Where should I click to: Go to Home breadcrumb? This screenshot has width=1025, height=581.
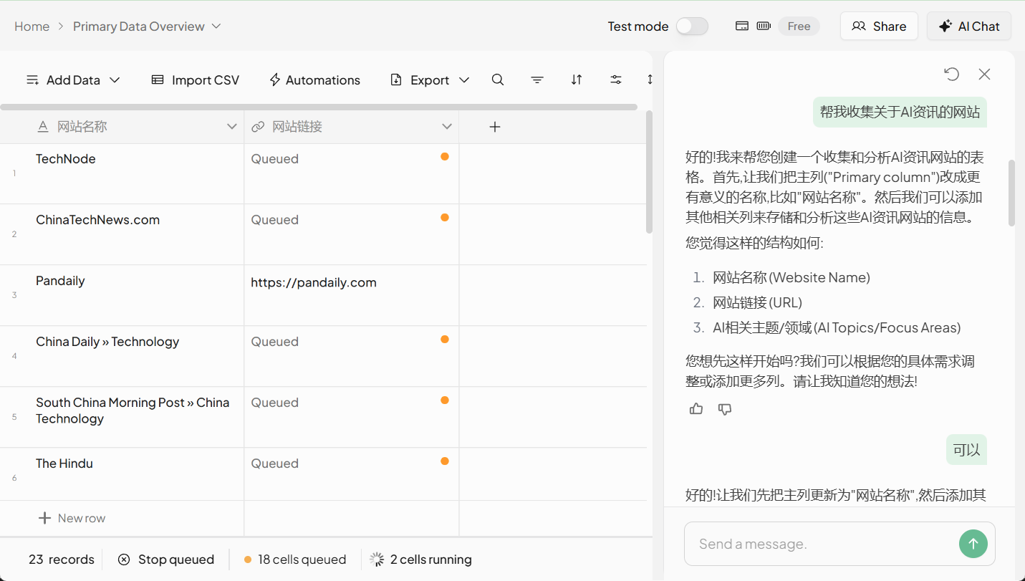32,26
